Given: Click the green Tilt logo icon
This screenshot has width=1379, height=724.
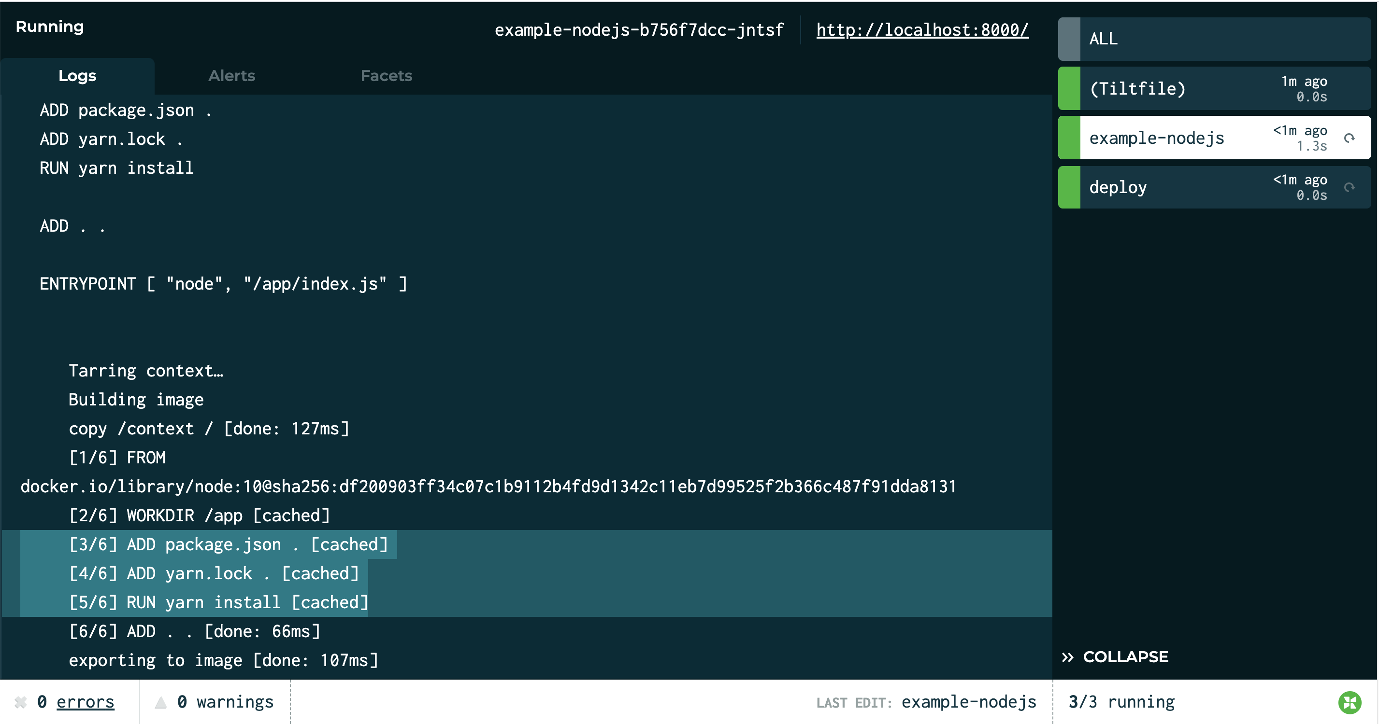Looking at the screenshot, I should click(x=1349, y=702).
